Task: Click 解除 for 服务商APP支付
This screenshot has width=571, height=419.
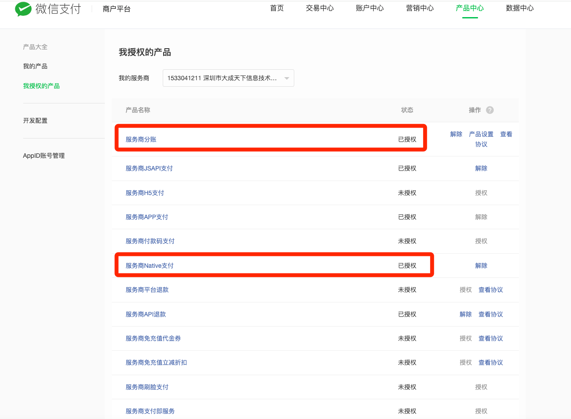Action: pyautogui.click(x=481, y=217)
